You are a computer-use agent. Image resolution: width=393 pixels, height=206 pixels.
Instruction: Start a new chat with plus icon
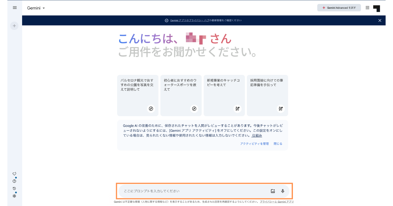tap(14, 26)
